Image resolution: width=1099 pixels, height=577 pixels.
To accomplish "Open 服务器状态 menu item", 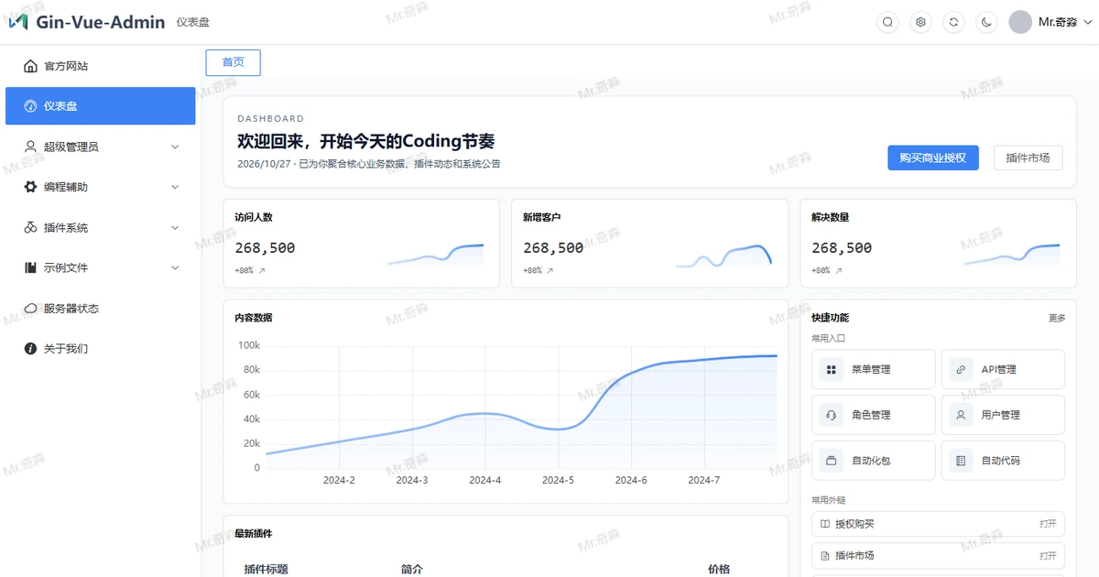I will pos(101,309).
